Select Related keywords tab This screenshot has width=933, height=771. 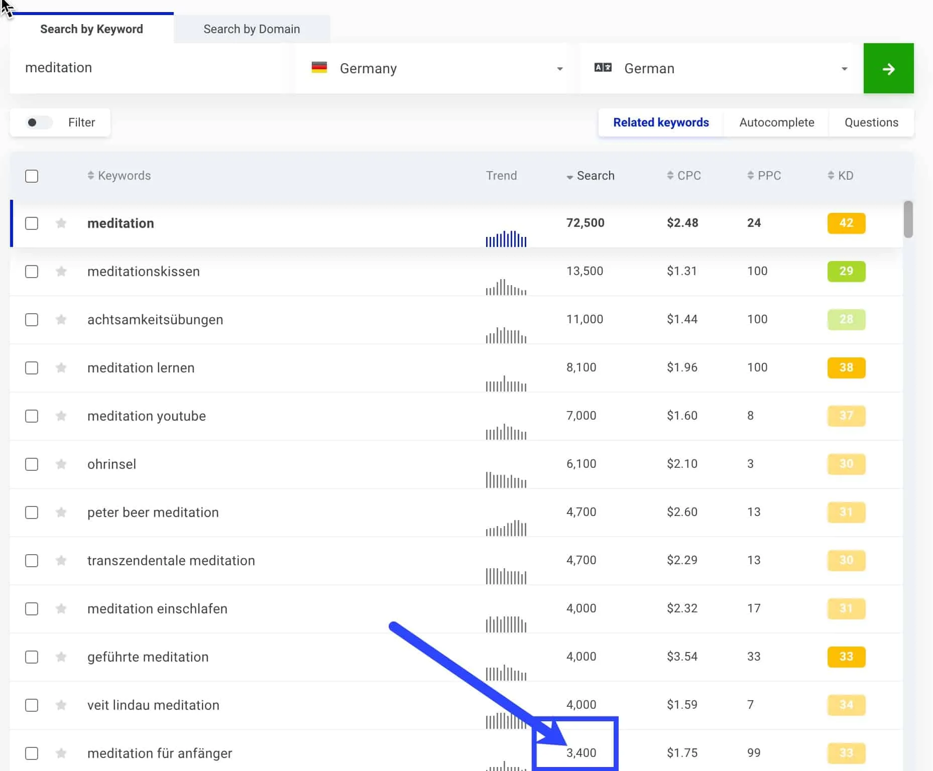pos(661,122)
